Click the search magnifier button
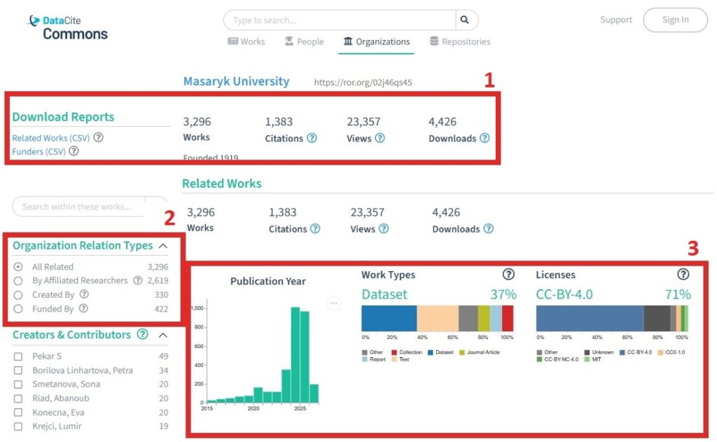The height and width of the screenshot is (442, 717). point(466,20)
